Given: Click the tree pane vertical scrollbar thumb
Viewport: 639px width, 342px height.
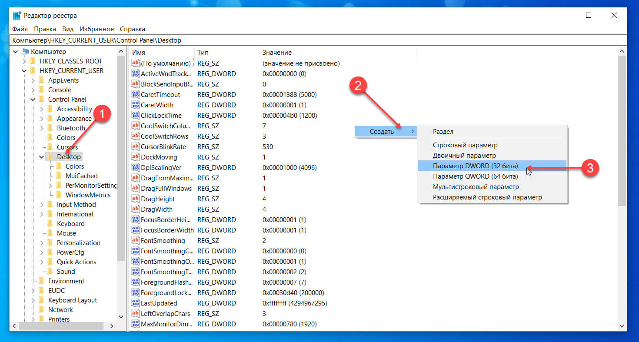Looking at the screenshot, I should 121,158.
